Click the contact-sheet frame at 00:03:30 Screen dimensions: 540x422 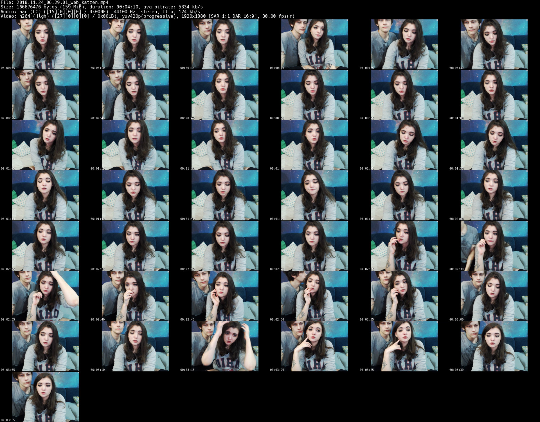coord(494,346)
